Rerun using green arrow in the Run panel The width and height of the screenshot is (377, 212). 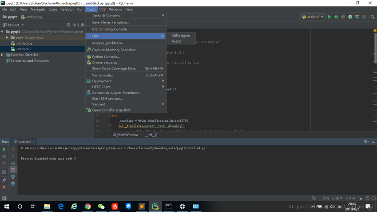(x=4, y=149)
